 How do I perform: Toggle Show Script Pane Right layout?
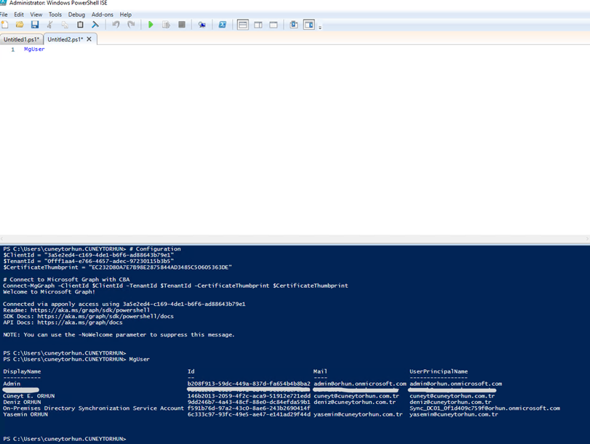258,25
